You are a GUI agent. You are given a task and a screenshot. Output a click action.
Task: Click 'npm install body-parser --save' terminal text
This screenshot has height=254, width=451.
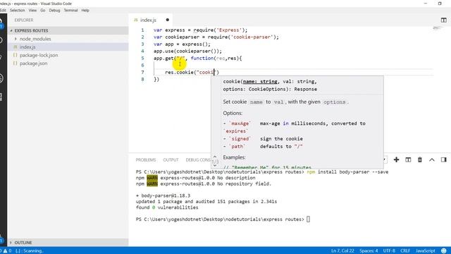347,172
